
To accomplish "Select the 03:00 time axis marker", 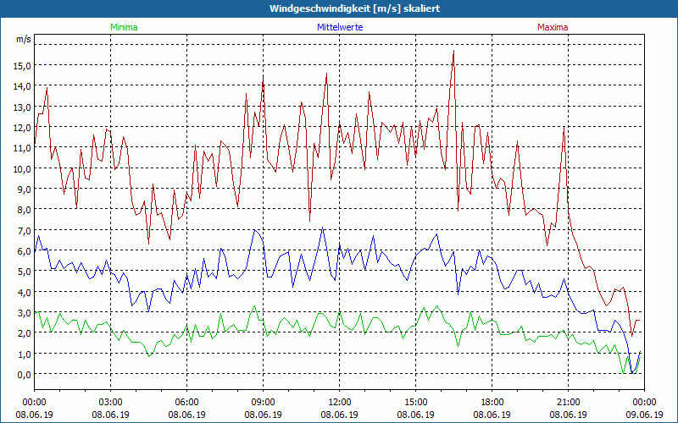I will [x=111, y=402].
